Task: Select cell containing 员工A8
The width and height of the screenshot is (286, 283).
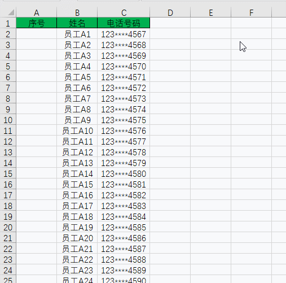Action: [x=77, y=109]
